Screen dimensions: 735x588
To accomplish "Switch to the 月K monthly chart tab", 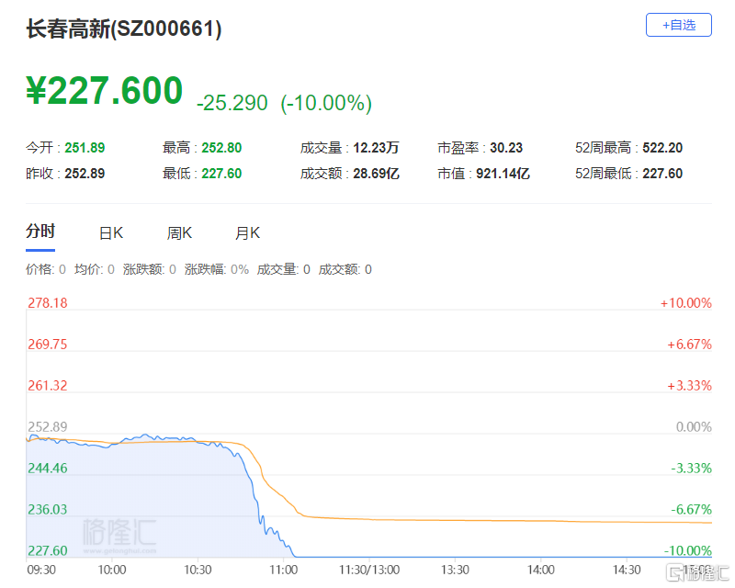I will coord(247,233).
